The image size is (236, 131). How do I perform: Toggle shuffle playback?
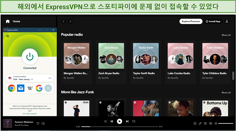[x=105, y=121]
